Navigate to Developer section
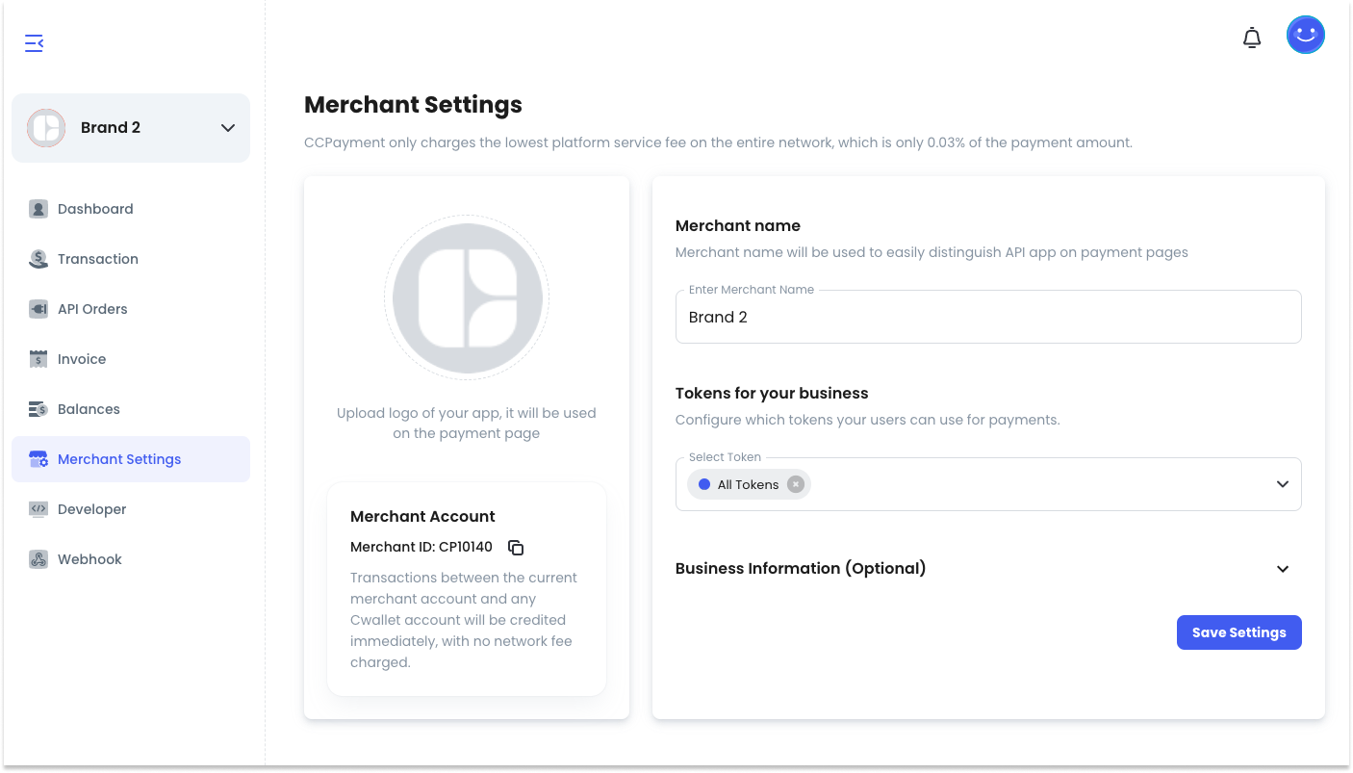This screenshot has width=1353, height=773. coord(91,509)
